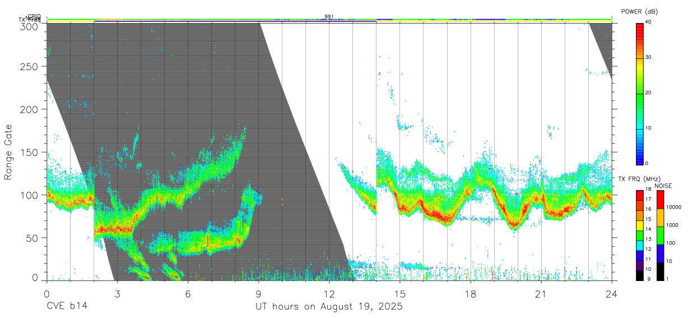Click the 18 hour tick label on x-axis
Screen dimensions: 688x318
pyautogui.click(x=471, y=293)
